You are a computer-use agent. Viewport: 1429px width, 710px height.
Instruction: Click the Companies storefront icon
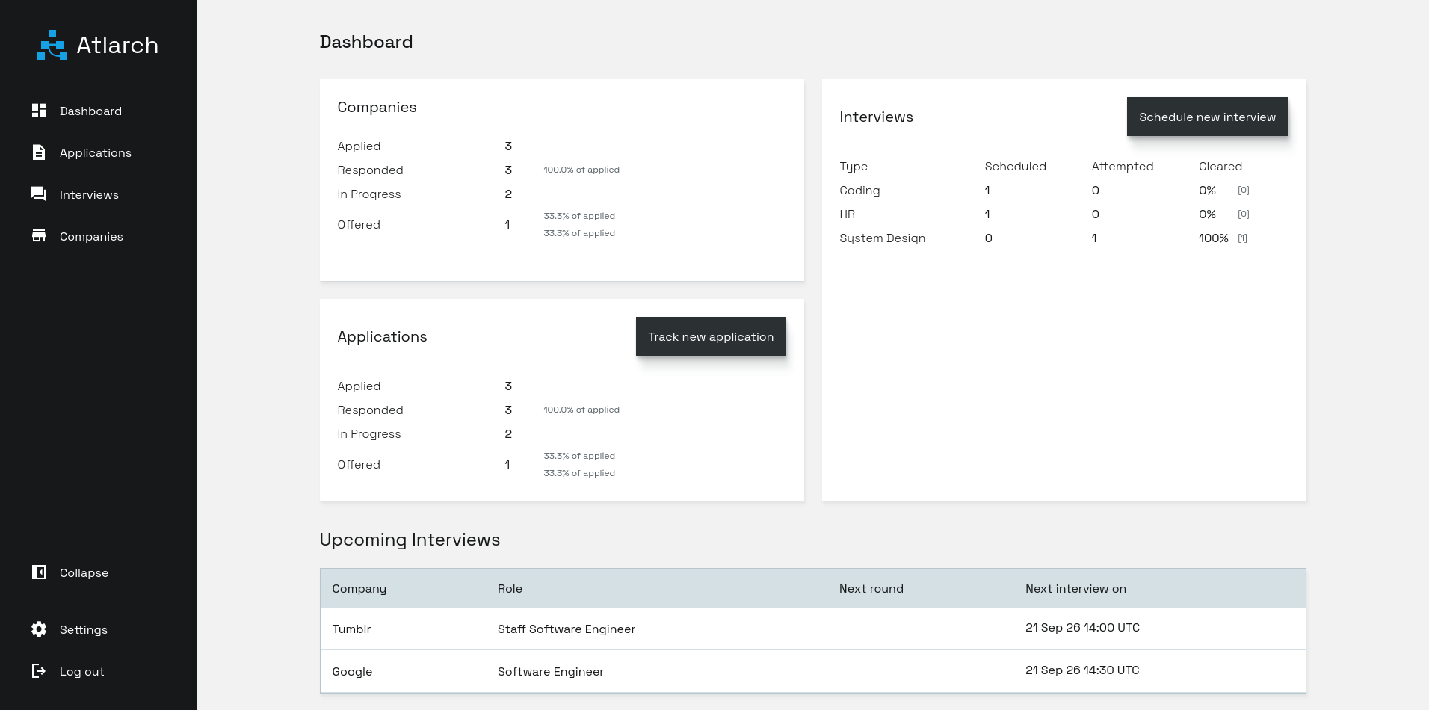tap(39, 236)
